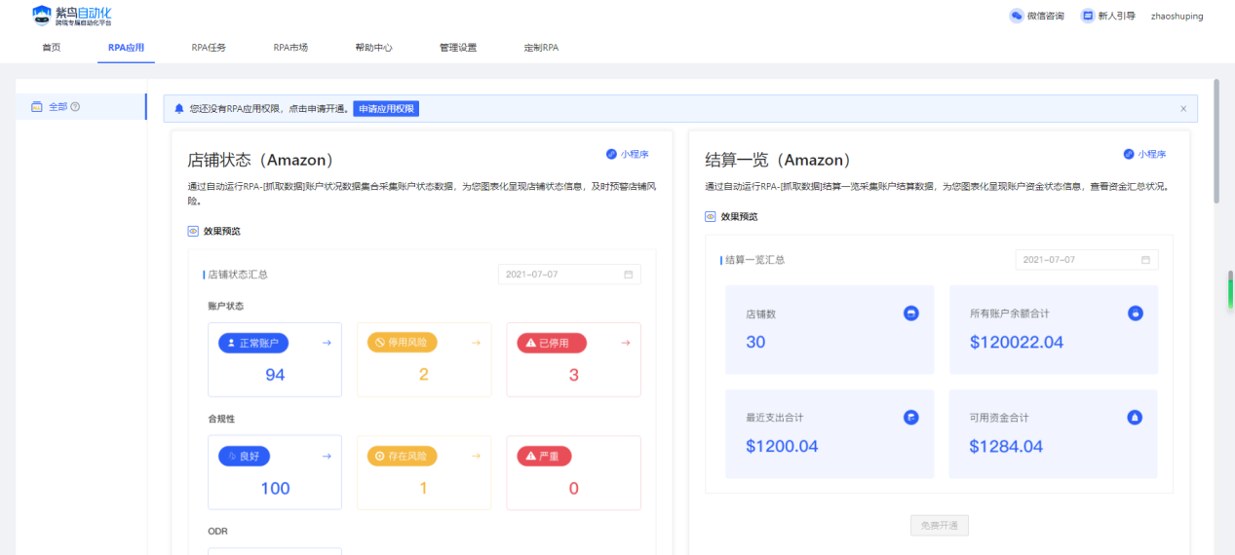Click arrow on 正常账户 card
Viewport: 1235px width, 555px height.
click(327, 343)
